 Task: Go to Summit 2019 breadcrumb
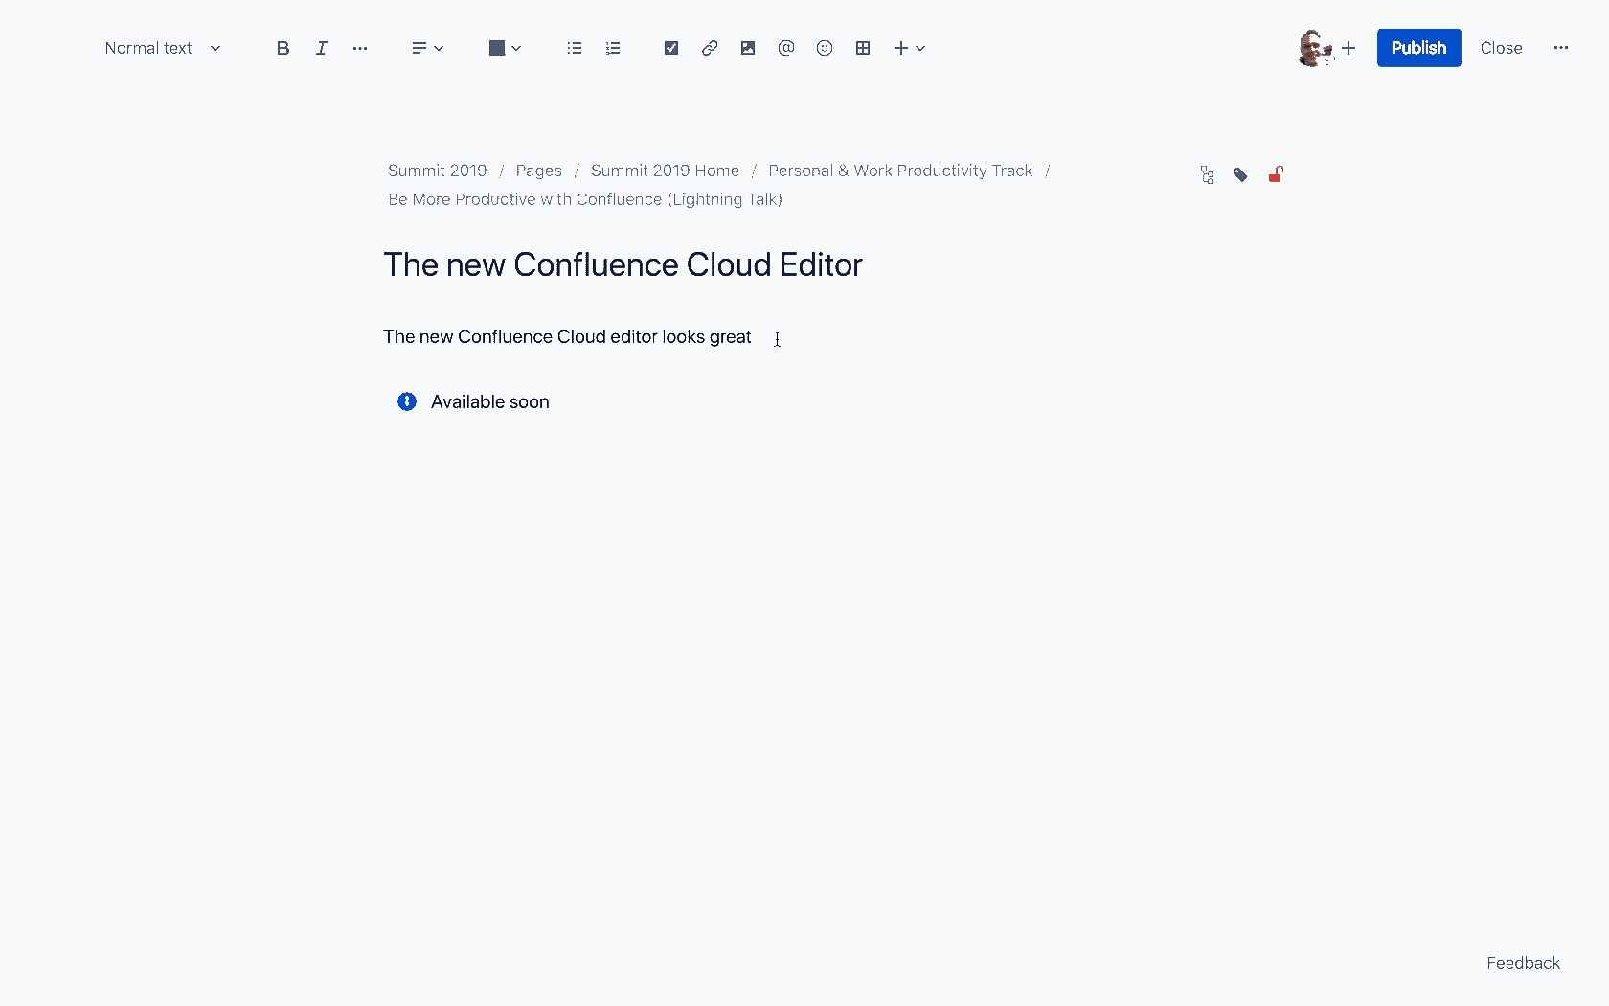tap(437, 171)
